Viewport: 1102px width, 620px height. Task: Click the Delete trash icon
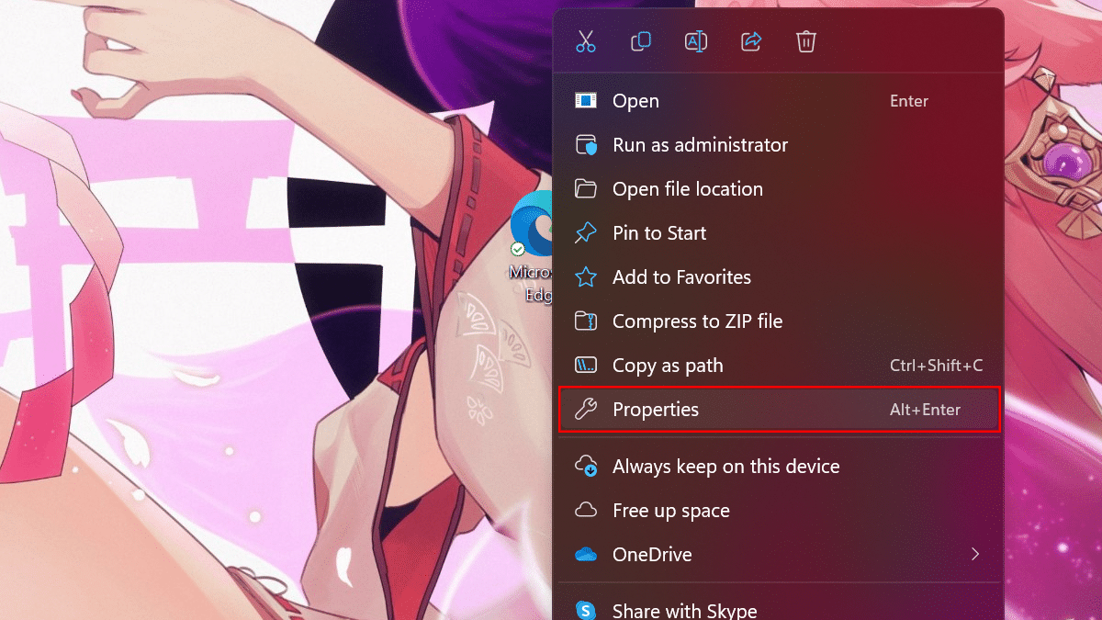[x=806, y=41]
